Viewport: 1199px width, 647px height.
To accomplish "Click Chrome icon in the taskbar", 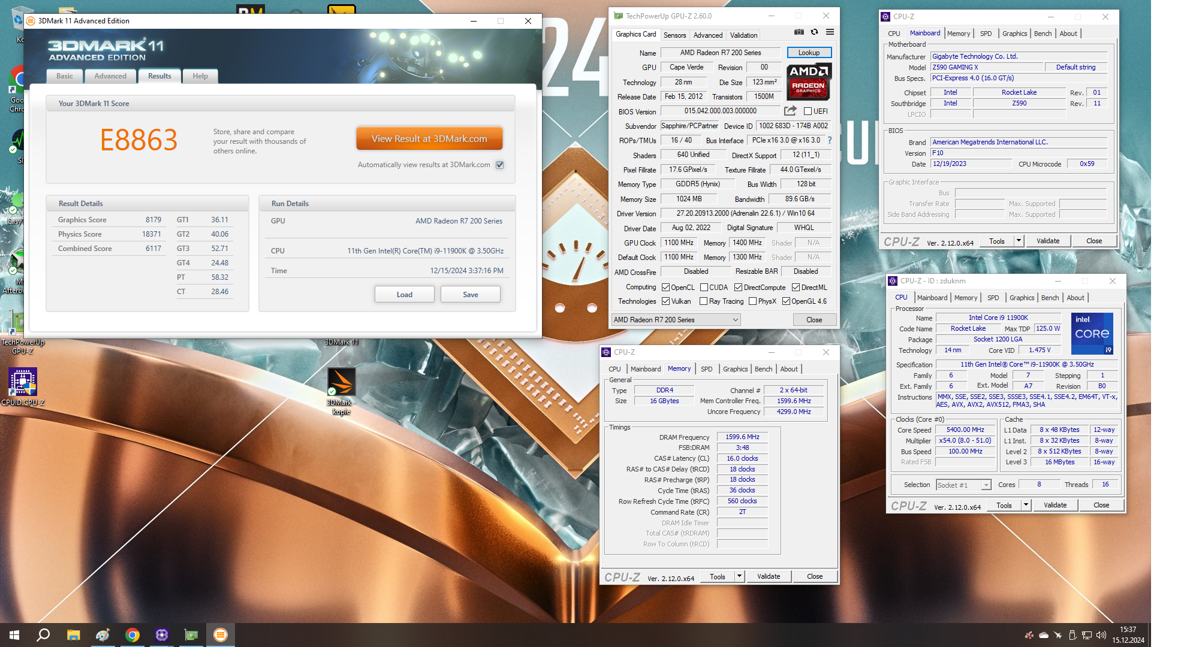I will coord(132,635).
